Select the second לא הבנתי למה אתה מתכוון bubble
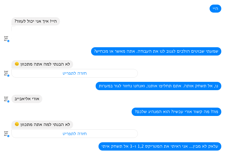This screenshot has width=227, height=154. [42, 125]
